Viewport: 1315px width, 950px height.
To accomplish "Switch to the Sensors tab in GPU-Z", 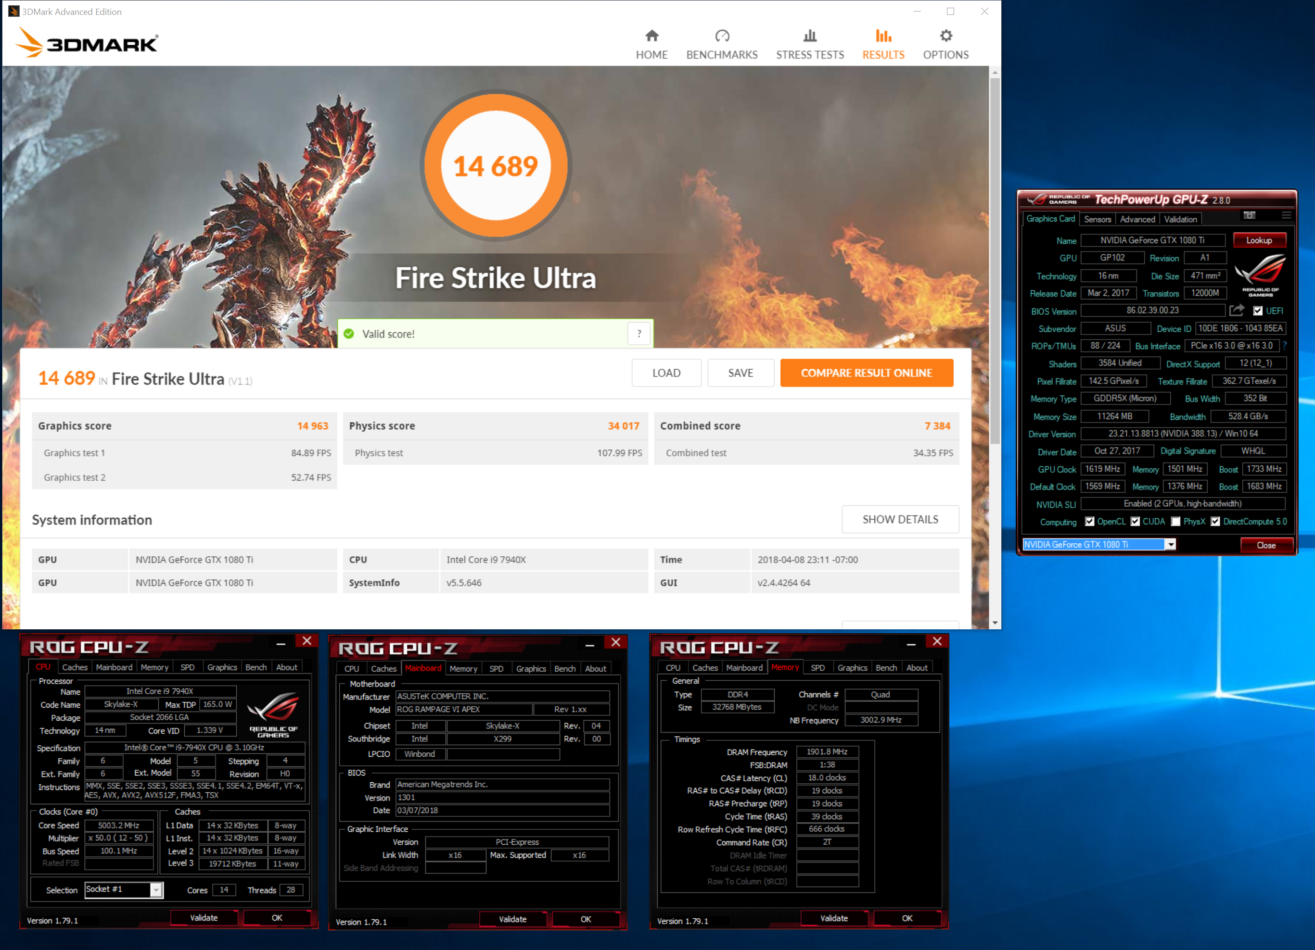I will coord(1097,219).
